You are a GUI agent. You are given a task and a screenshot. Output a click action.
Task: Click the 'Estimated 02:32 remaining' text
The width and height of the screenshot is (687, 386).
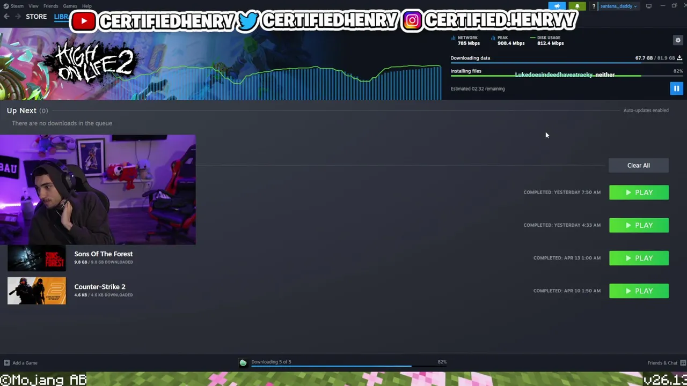(x=478, y=89)
